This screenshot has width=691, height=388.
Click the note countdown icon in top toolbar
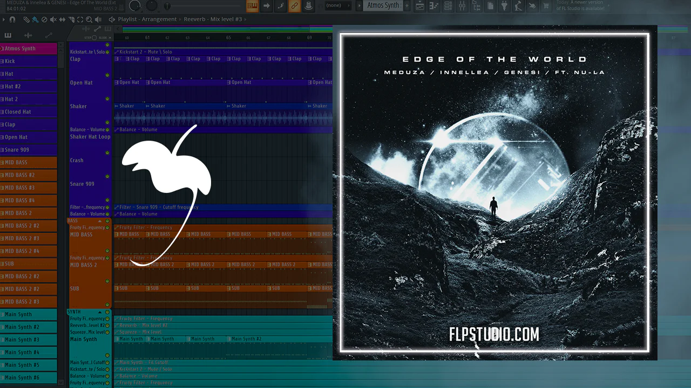(280, 6)
